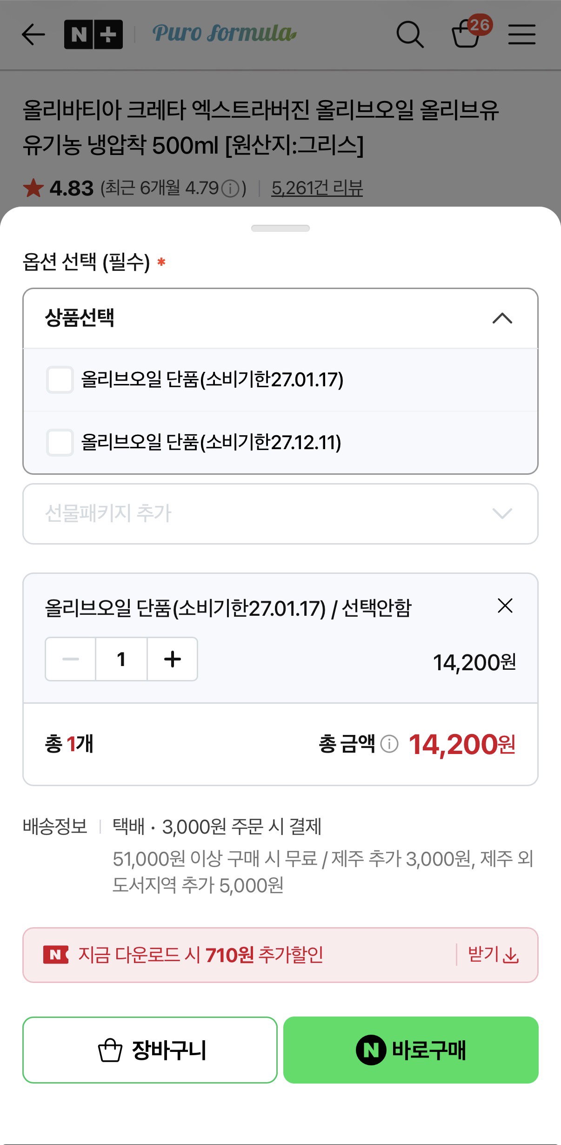Image resolution: width=561 pixels, height=1145 pixels.
Task: Add item to 장바구니
Action: (x=150, y=1050)
